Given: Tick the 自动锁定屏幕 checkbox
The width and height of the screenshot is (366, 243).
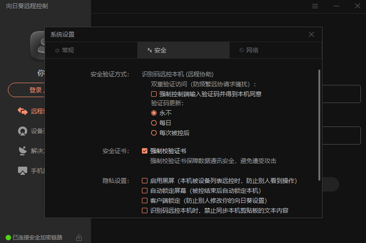Looking at the screenshot, I should coord(145,191).
